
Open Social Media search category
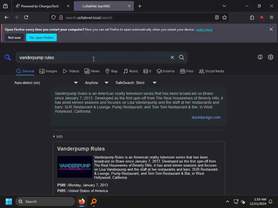tap(211, 71)
